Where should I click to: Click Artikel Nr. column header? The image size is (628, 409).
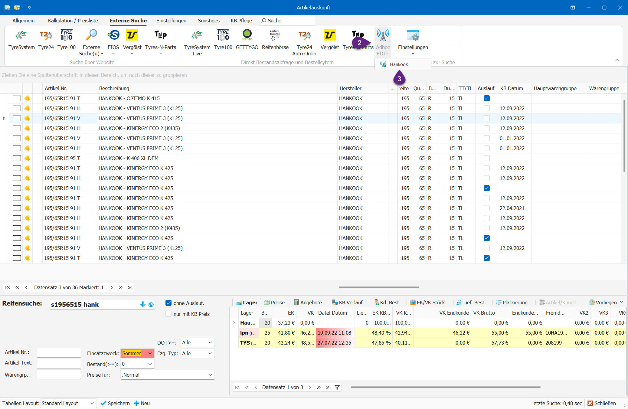tap(69, 88)
